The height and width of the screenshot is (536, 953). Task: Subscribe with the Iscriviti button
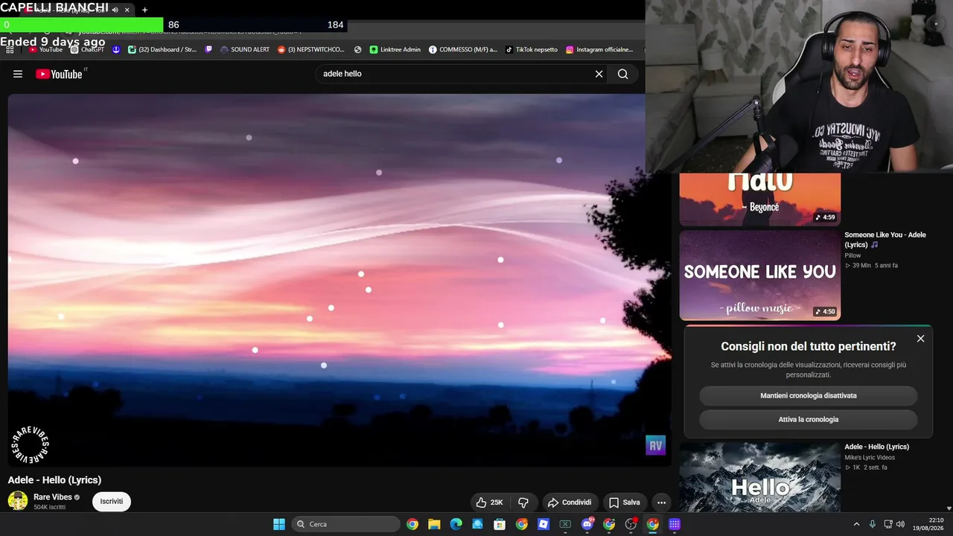(x=112, y=501)
